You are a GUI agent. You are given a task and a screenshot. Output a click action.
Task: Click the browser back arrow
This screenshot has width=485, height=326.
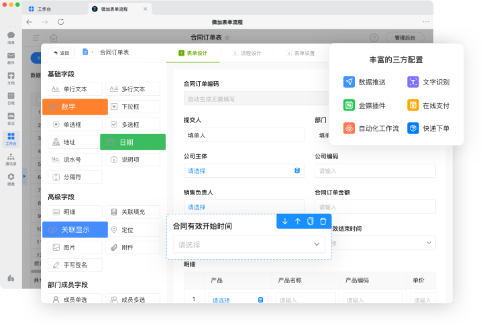pyautogui.click(x=30, y=22)
